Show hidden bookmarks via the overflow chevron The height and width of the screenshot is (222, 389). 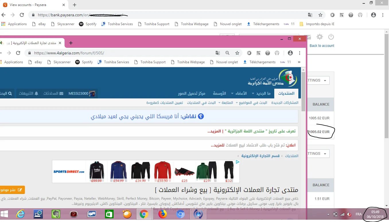coord(299,62)
